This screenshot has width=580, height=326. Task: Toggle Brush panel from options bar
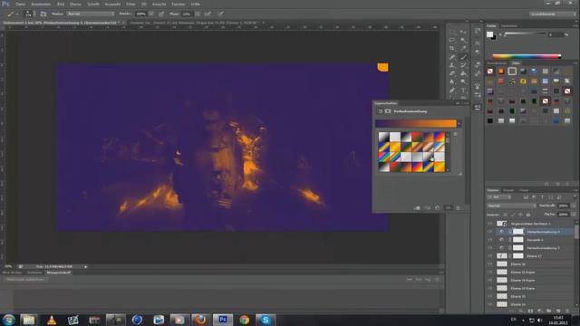[43, 14]
